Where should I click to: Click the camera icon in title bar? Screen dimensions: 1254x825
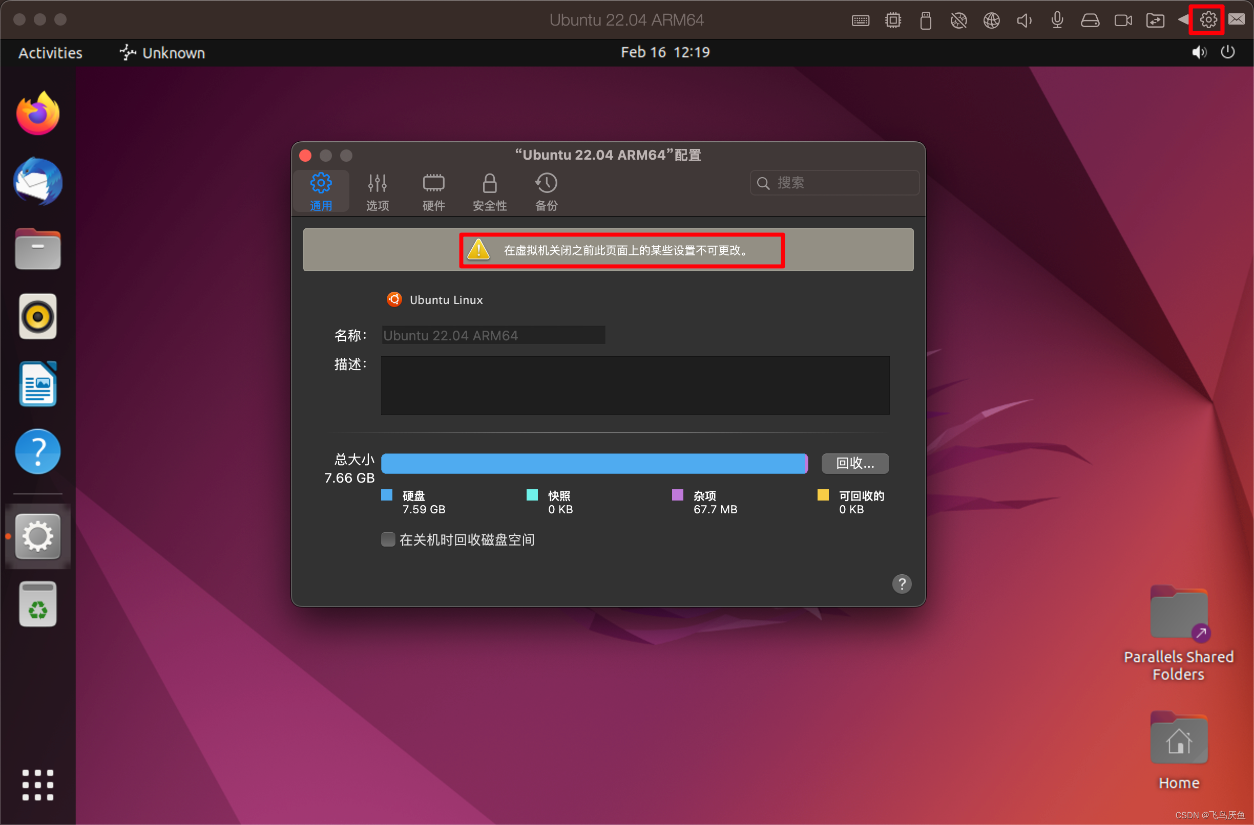(1123, 20)
